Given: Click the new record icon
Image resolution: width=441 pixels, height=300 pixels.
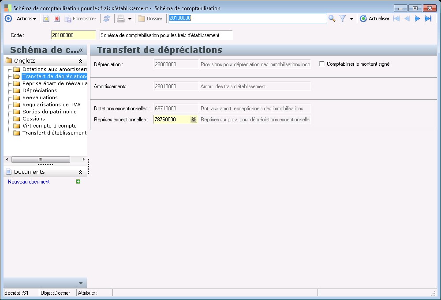Looking at the screenshot, I should coord(46,19).
